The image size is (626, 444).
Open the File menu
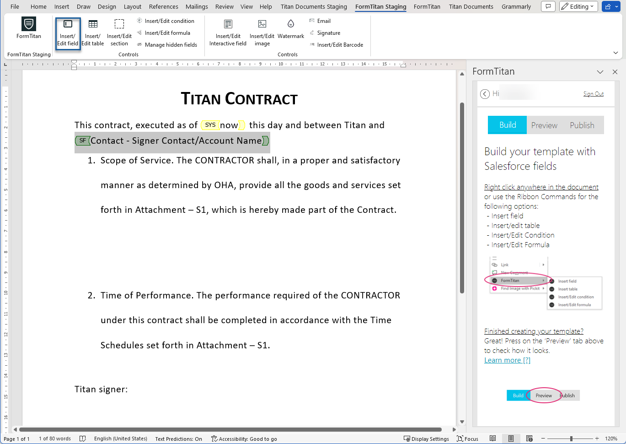pyautogui.click(x=15, y=6)
